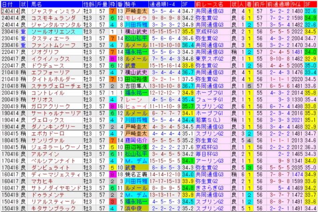Select horse name コントレイル

48,93
